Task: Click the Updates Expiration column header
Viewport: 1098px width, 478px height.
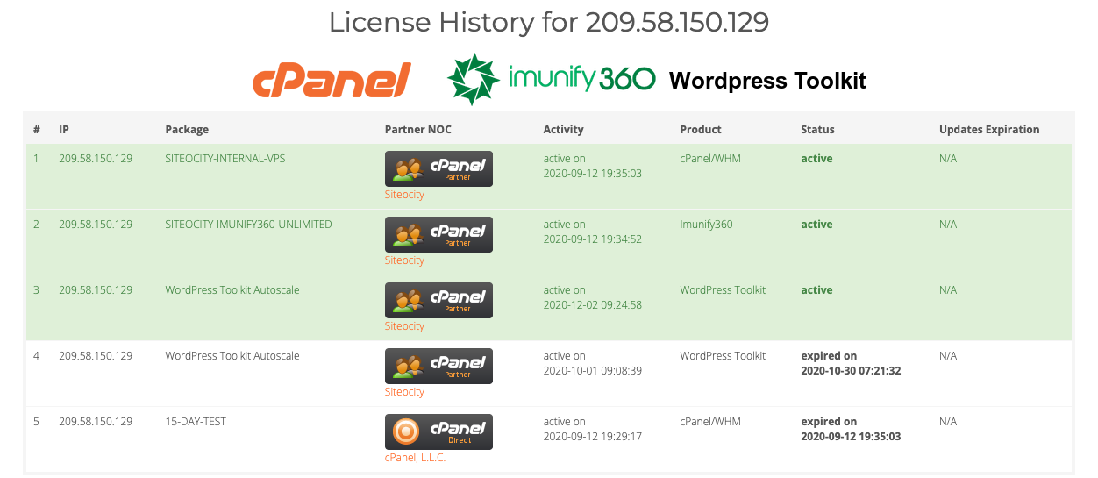Action: coord(988,130)
